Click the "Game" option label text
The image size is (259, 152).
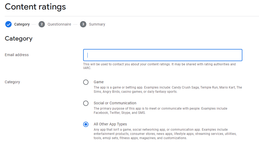point(98,82)
